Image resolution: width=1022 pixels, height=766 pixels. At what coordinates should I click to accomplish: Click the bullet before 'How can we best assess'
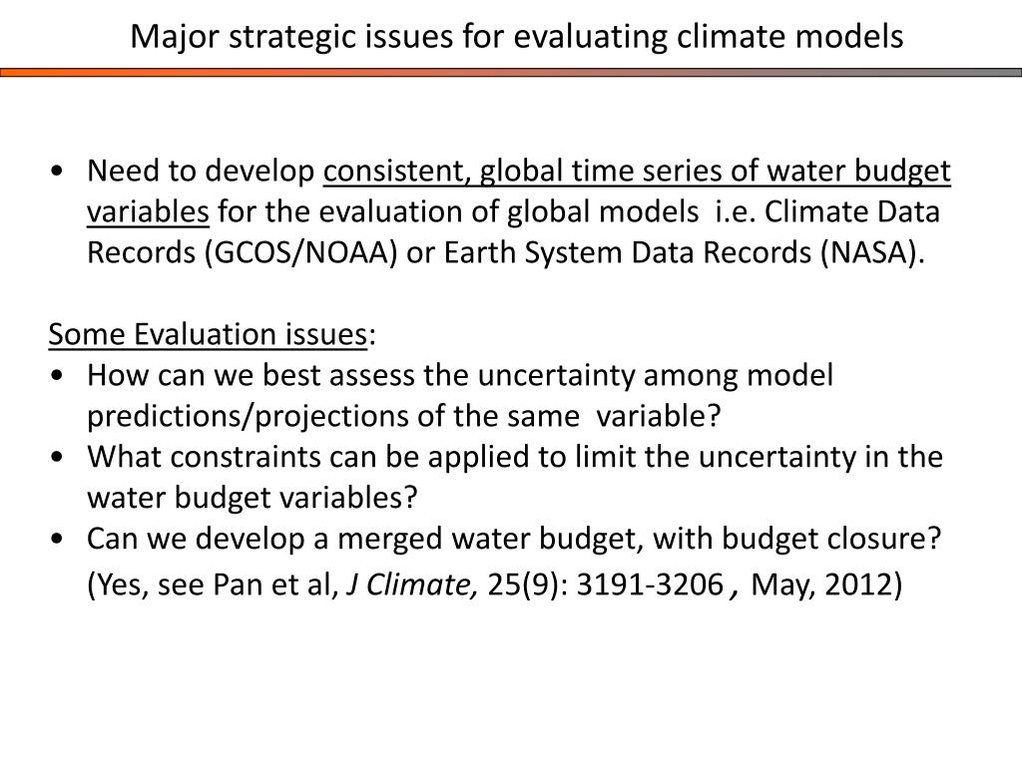[x=57, y=376]
